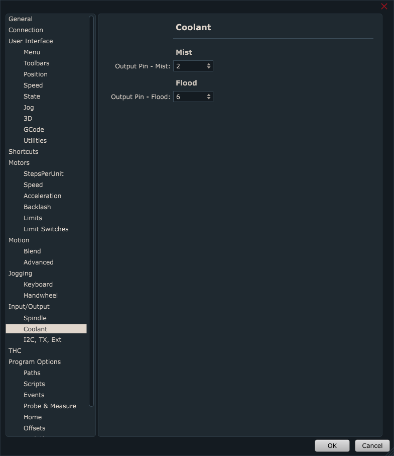This screenshot has width=394, height=456.
Task: Choose Handwheel under Jogging
Action: [40, 296]
